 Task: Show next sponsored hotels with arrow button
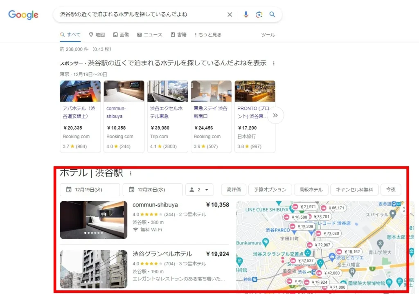pos(275,115)
